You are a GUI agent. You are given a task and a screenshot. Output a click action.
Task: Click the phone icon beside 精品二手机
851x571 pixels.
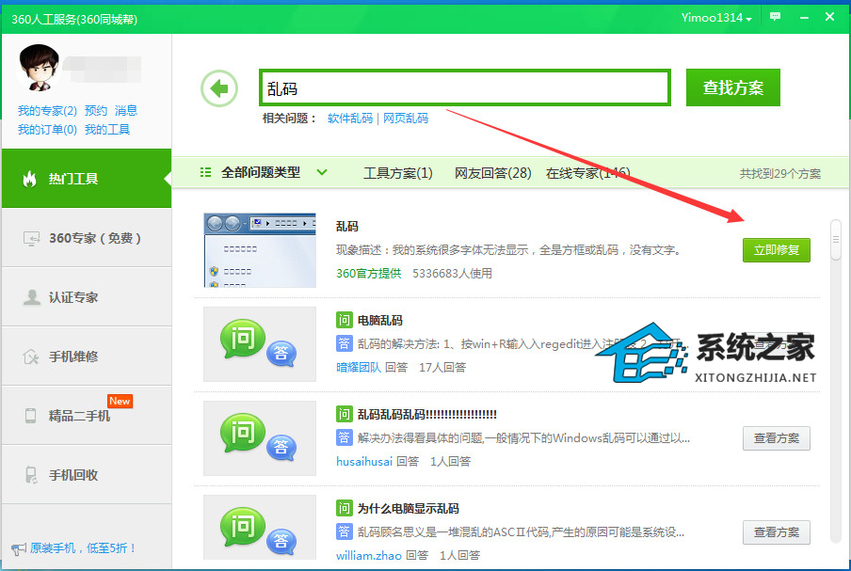point(30,416)
